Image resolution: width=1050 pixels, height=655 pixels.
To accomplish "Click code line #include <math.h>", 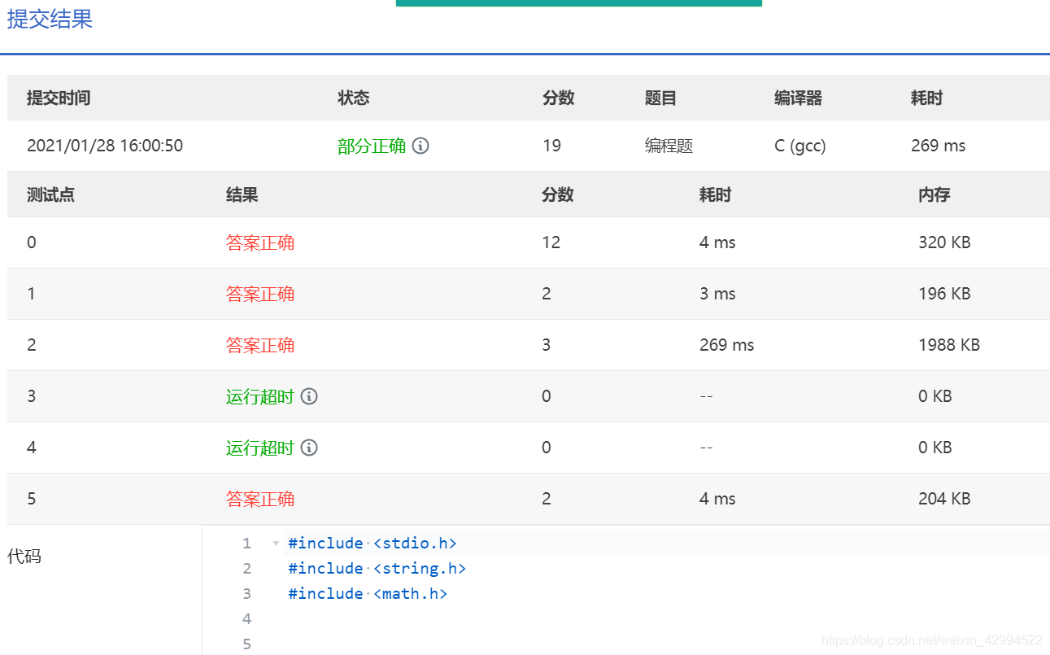I will pyautogui.click(x=368, y=594).
